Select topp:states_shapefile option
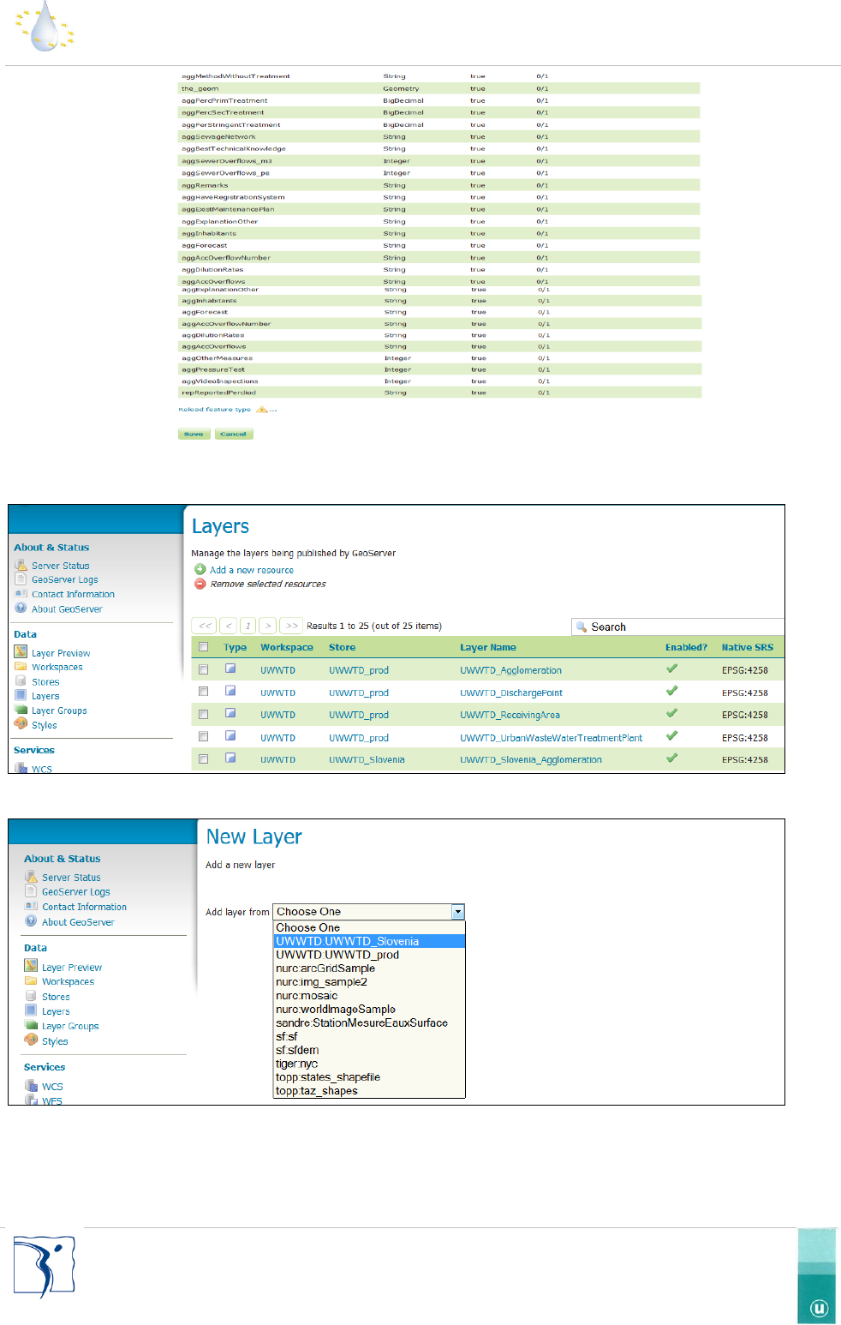The width and height of the screenshot is (841, 1325). click(x=369, y=1077)
